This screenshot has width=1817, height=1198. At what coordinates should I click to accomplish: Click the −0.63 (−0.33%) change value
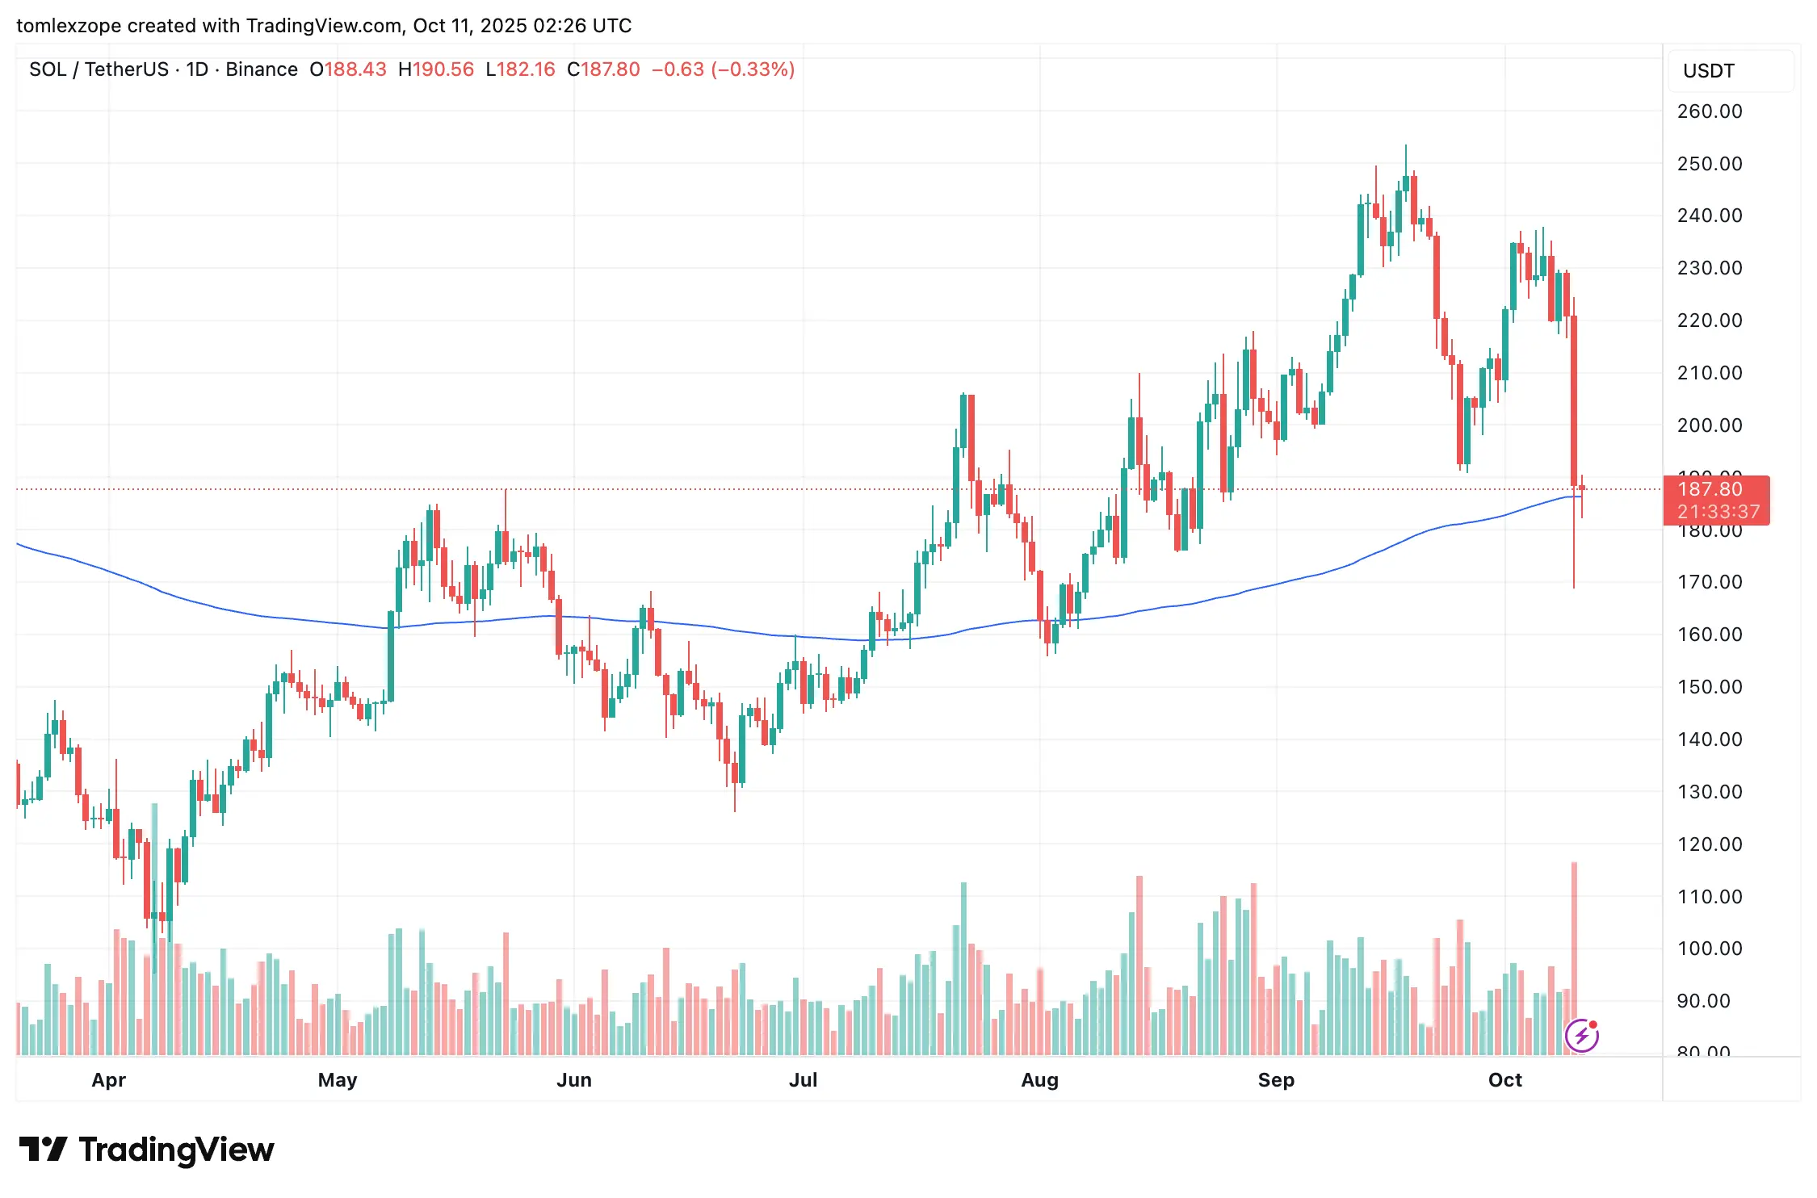click(723, 69)
